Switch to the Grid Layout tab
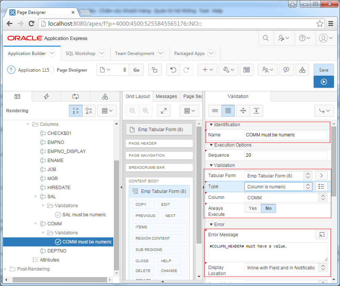This screenshot has width=340, height=286. [x=138, y=96]
